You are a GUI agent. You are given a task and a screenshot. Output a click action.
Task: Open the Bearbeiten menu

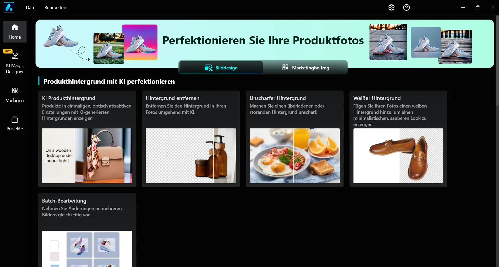pyautogui.click(x=55, y=8)
